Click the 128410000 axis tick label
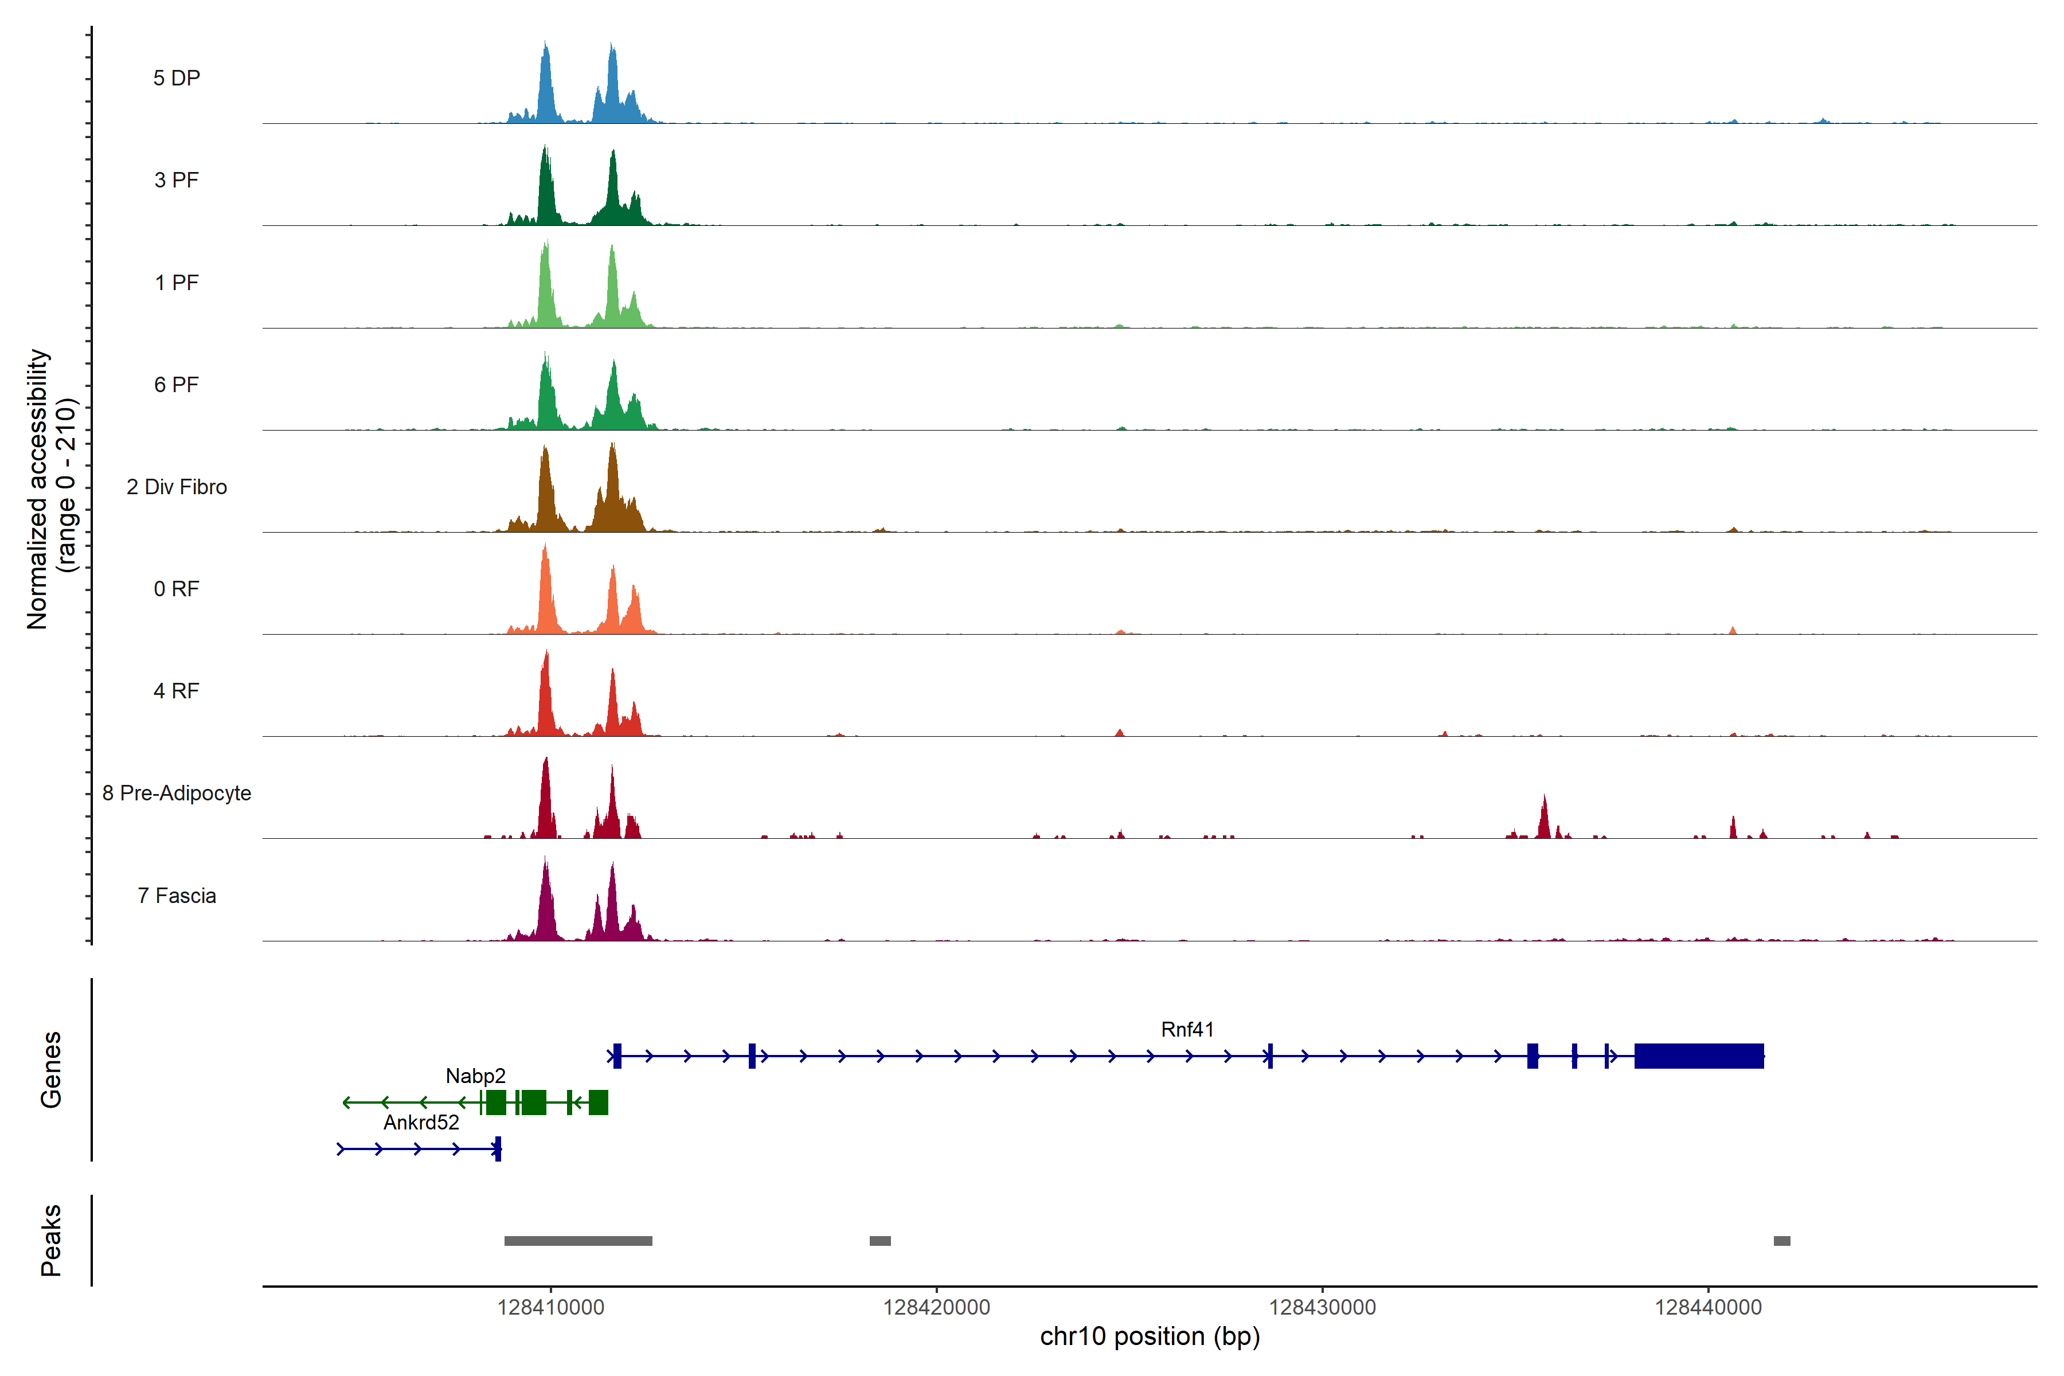The height and width of the screenshot is (1376, 2064). 550,1308
